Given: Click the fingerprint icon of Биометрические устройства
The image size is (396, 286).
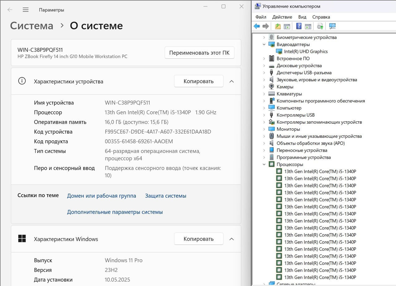Looking at the screenshot, I should pyautogui.click(x=271, y=37).
